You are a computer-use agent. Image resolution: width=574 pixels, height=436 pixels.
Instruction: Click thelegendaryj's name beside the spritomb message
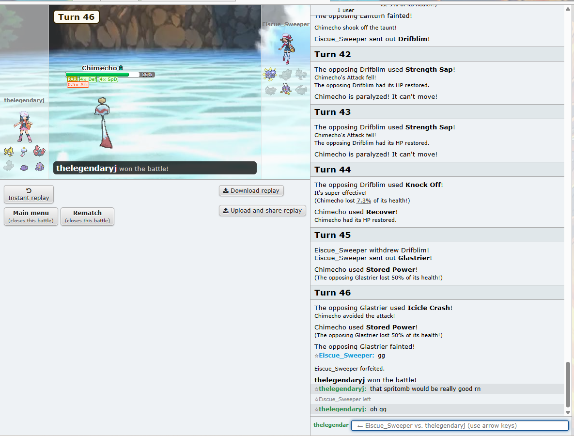click(x=342, y=389)
